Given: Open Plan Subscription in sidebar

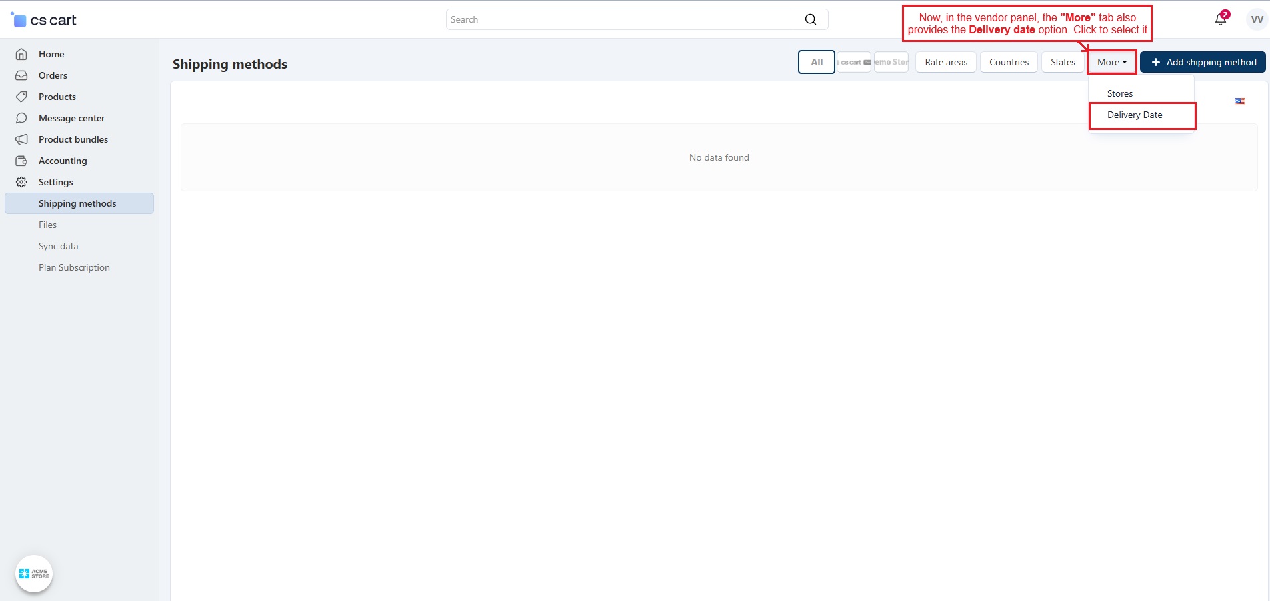Looking at the screenshot, I should coord(74,267).
